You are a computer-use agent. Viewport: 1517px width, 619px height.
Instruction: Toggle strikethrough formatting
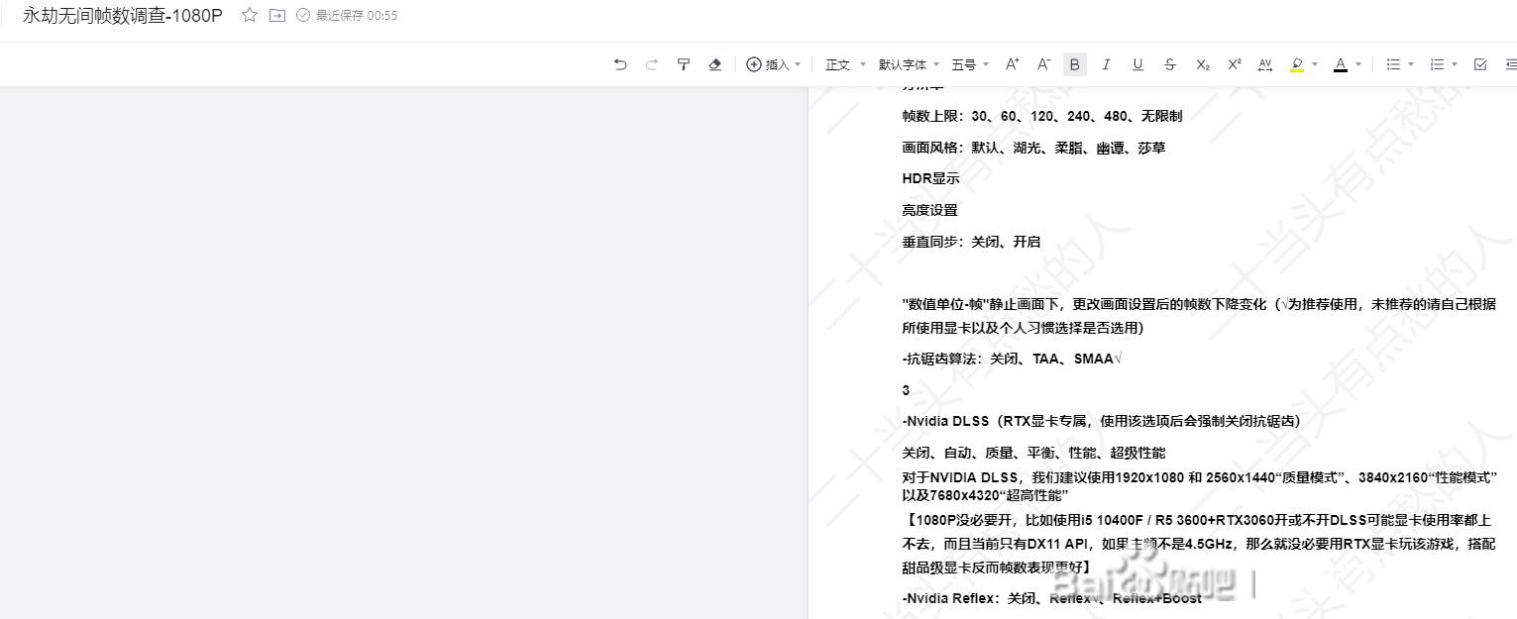(1169, 64)
